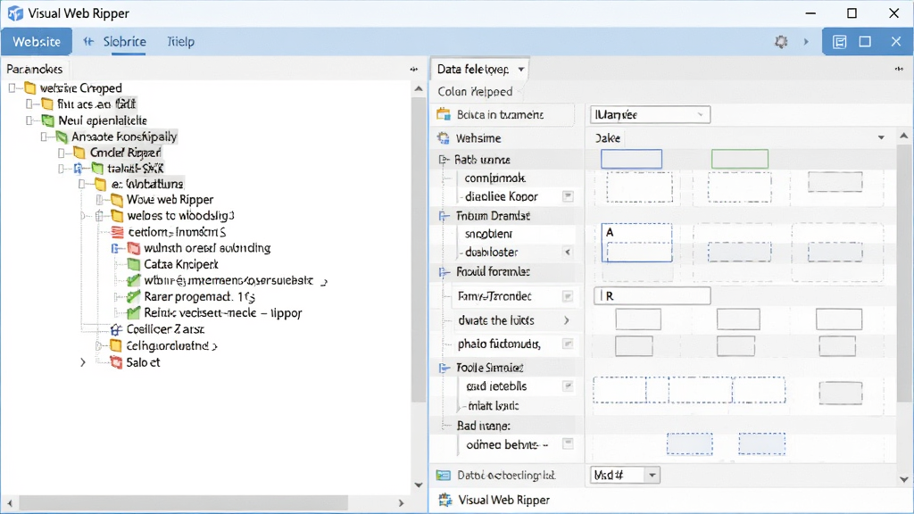914x514 pixels.
Task: Click the website Croped root folder icon
Action: tap(30, 88)
